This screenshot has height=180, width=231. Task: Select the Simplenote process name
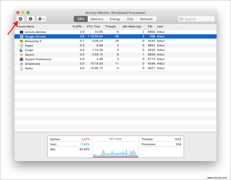tap(32, 64)
